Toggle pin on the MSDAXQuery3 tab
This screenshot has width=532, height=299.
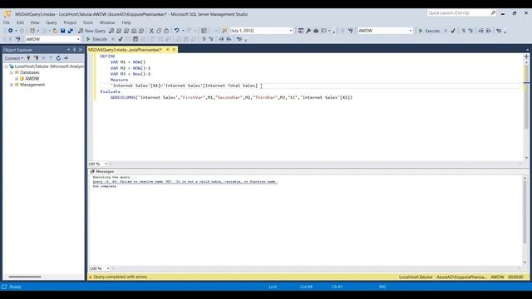[x=168, y=50]
